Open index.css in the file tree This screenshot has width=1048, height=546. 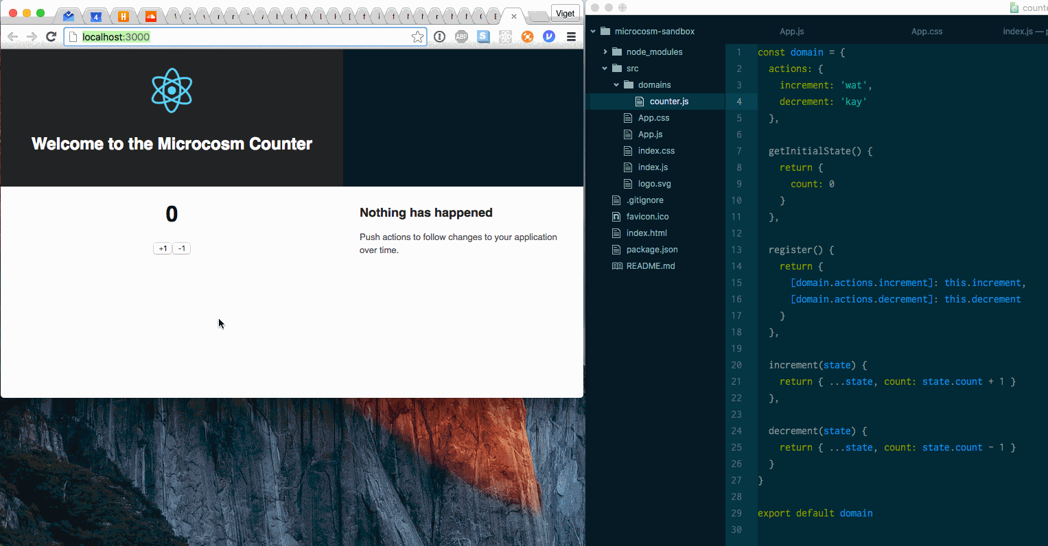click(x=656, y=151)
